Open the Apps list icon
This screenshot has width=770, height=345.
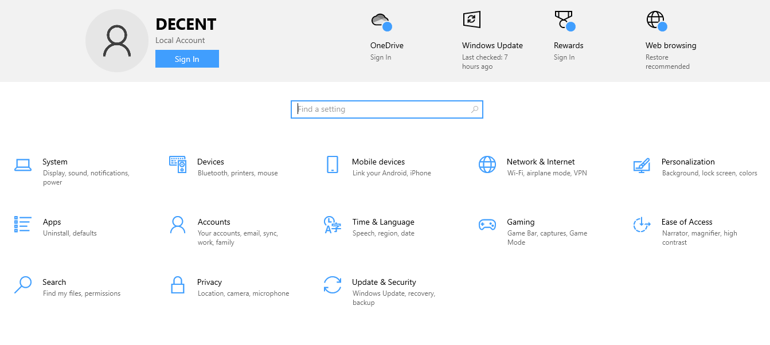[x=23, y=224]
